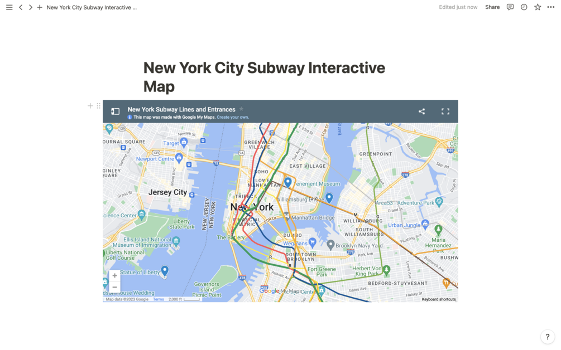Viewport: 561px width, 350px height.
Task: Follow the Create your own link
Action: point(233,117)
